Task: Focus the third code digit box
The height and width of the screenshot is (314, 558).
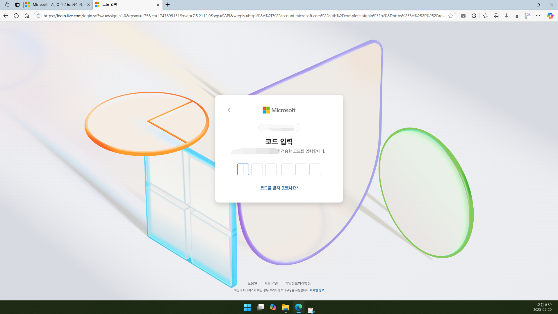Action: point(271,169)
